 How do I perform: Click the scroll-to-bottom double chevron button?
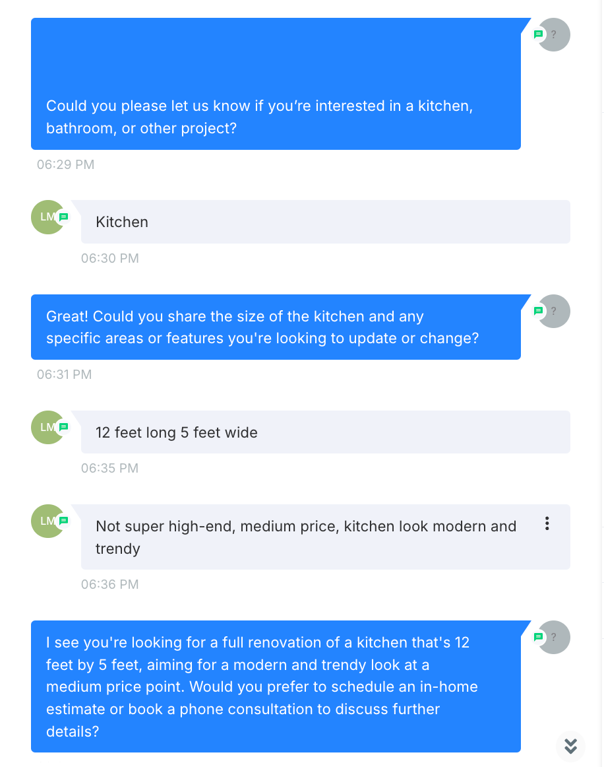coord(570,745)
